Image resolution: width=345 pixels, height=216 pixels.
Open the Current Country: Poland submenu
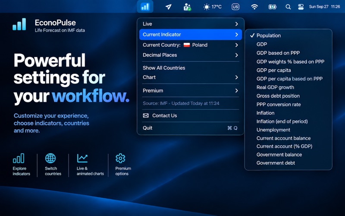191,45
